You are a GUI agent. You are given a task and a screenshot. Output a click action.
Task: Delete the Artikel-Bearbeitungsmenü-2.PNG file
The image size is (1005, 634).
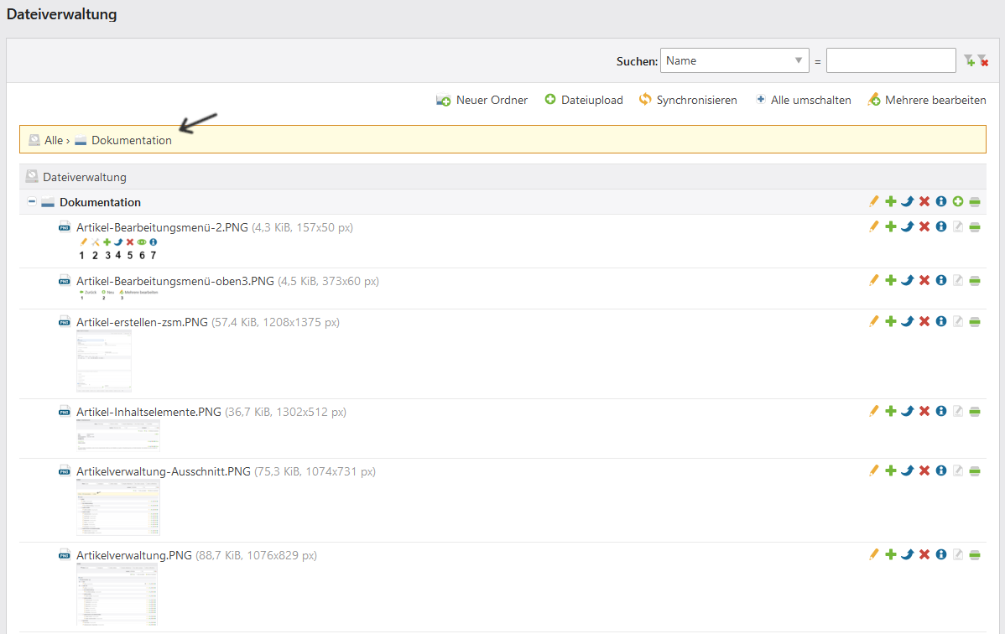click(924, 226)
